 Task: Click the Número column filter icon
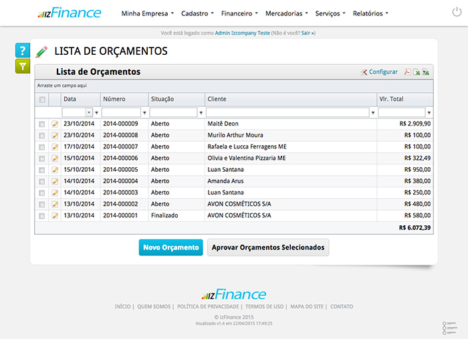(144, 113)
